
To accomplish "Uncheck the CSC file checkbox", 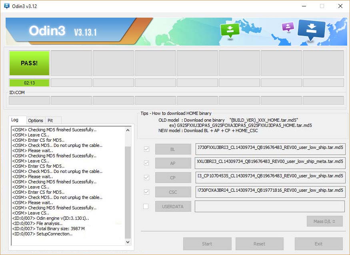I will (x=146, y=192).
